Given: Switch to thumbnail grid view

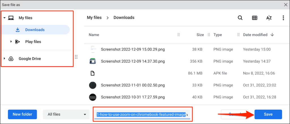Looking at the screenshot, I should [254, 18].
